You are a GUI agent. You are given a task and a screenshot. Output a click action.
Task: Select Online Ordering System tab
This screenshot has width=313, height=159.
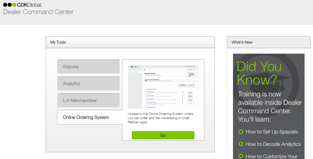pos(90,117)
